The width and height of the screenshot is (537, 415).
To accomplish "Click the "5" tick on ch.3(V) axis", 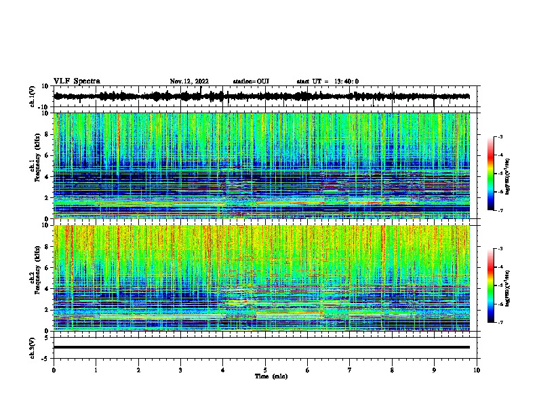I will (47, 337).
